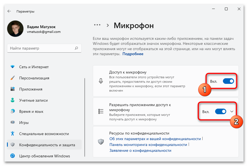The height and width of the screenshot is (166, 248).
Task: Click the Personalization brush icon
Action: coord(13,78)
